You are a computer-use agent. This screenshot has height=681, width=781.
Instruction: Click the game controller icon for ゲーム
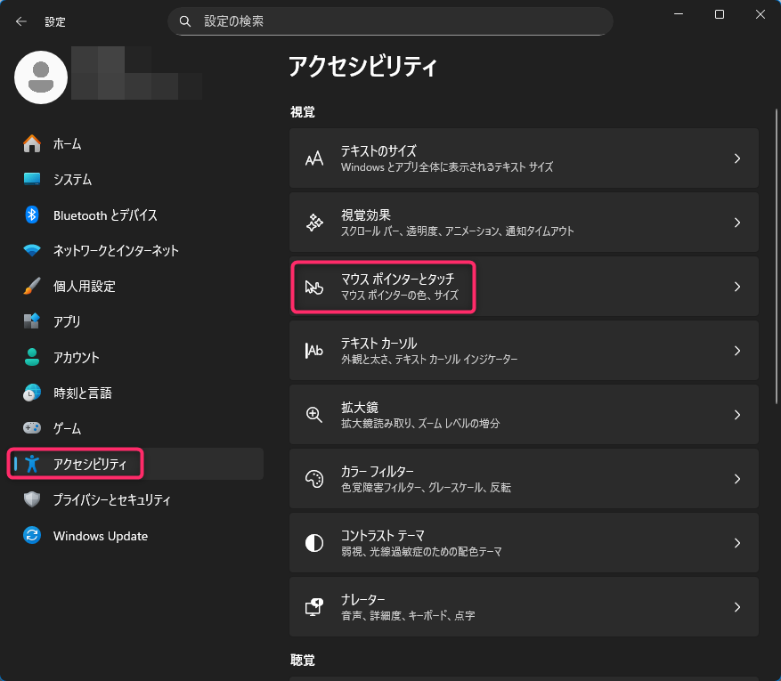tap(32, 428)
